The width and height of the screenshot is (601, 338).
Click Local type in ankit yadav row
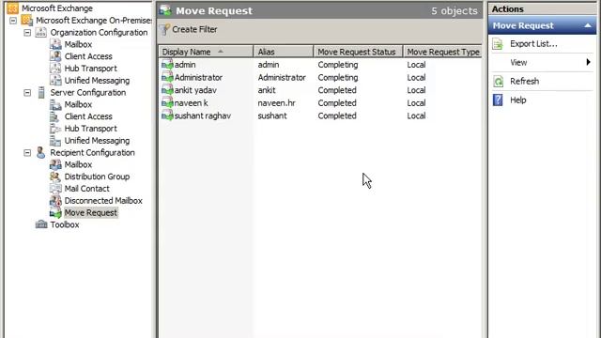click(416, 90)
